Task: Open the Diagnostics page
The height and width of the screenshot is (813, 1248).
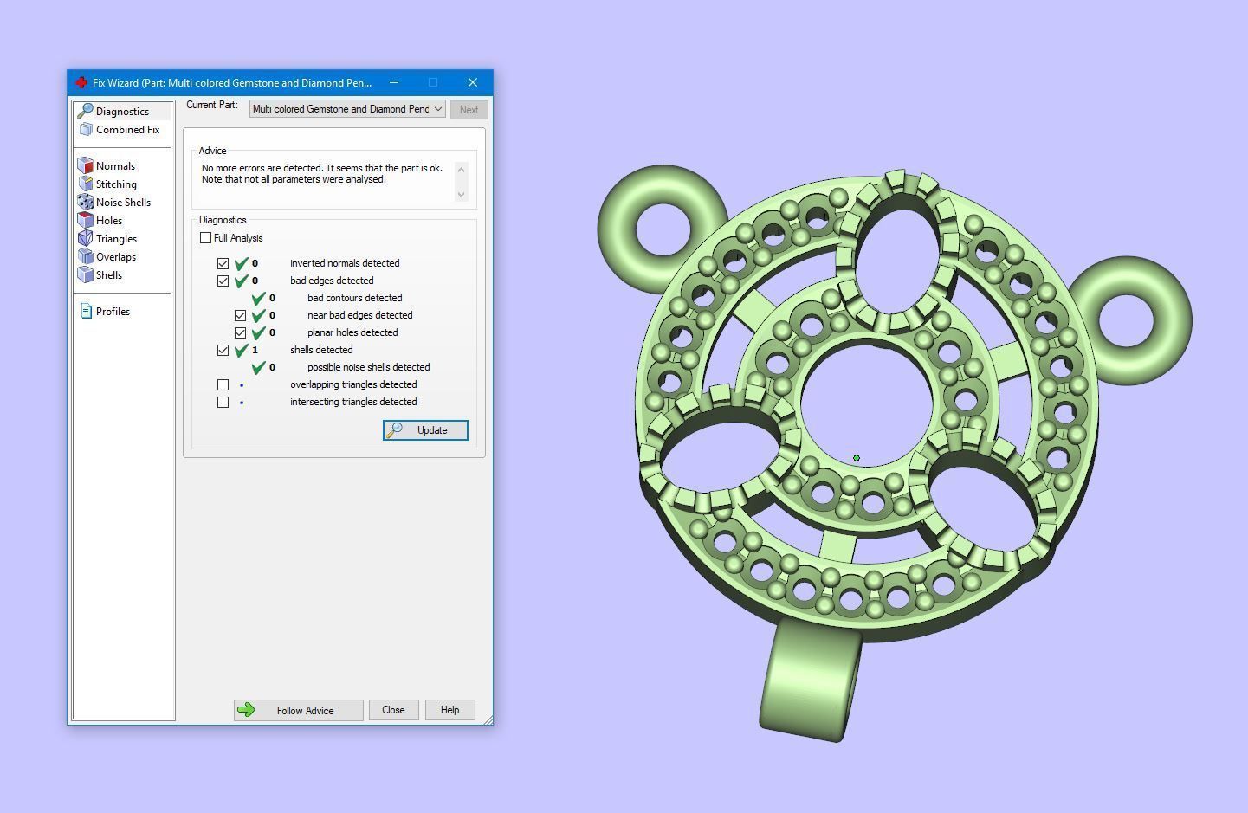Action: [122, 111]
